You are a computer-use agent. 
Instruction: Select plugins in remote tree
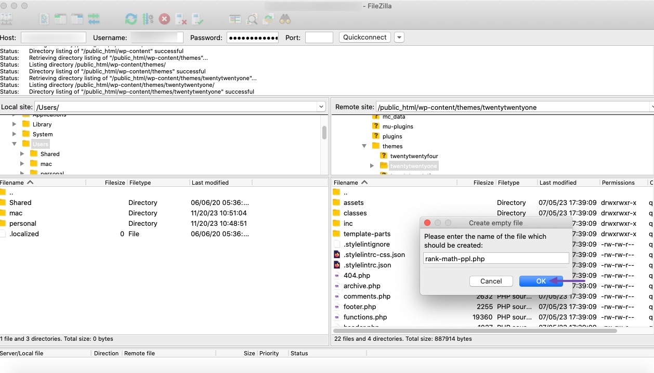pyautogui.click(x=392, y=136)
